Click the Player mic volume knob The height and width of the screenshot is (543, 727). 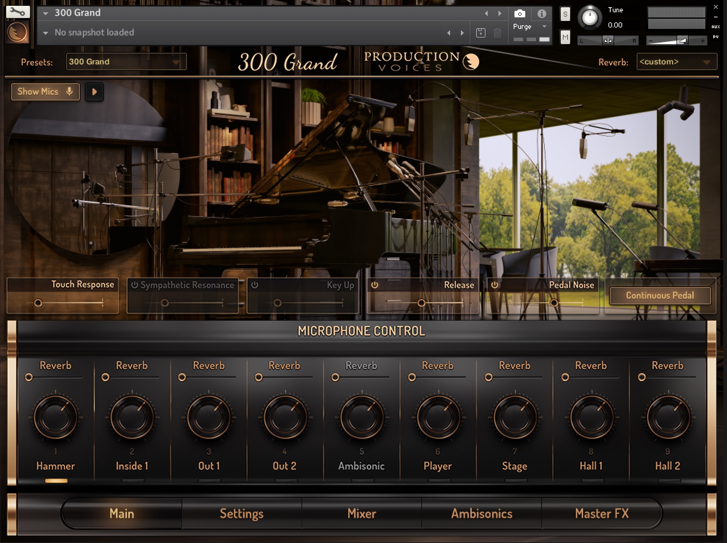tap(439, 417)
